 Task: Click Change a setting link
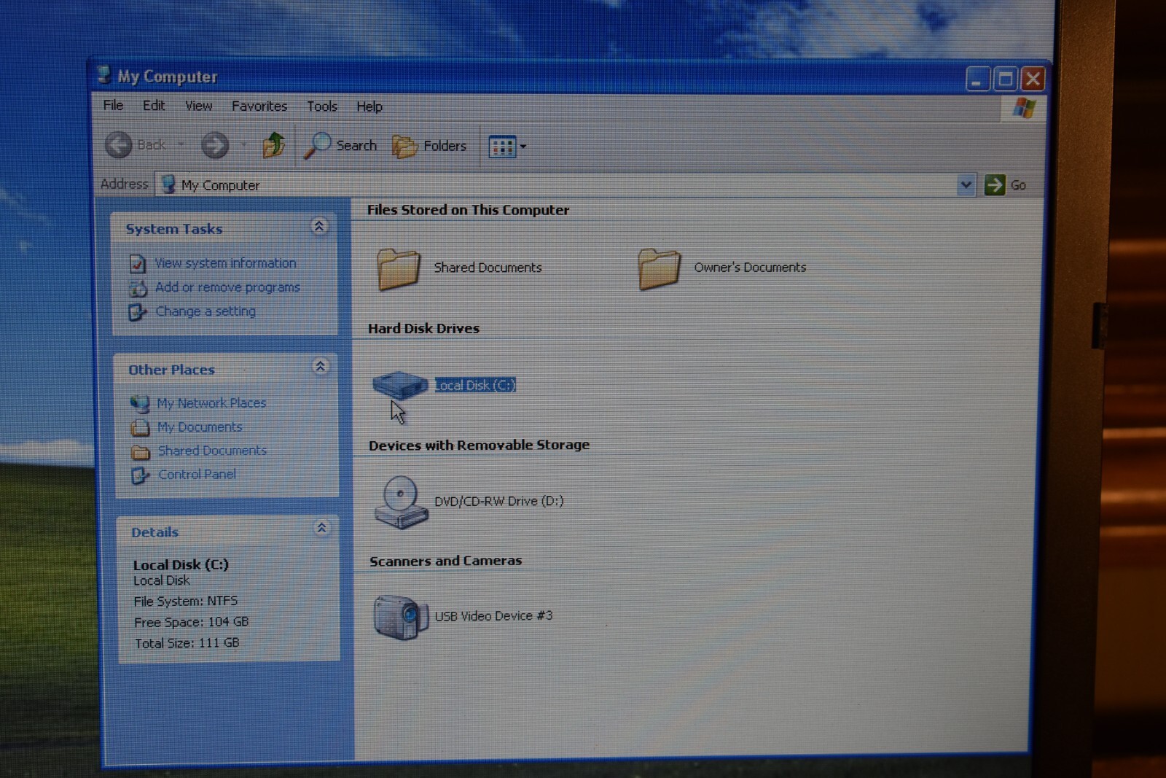[206, 311]
